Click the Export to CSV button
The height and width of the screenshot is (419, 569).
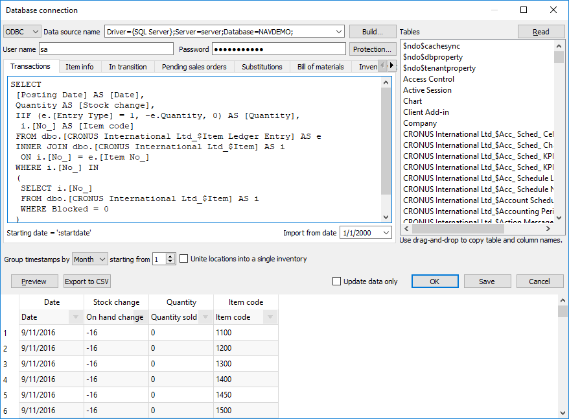[87, 281]
